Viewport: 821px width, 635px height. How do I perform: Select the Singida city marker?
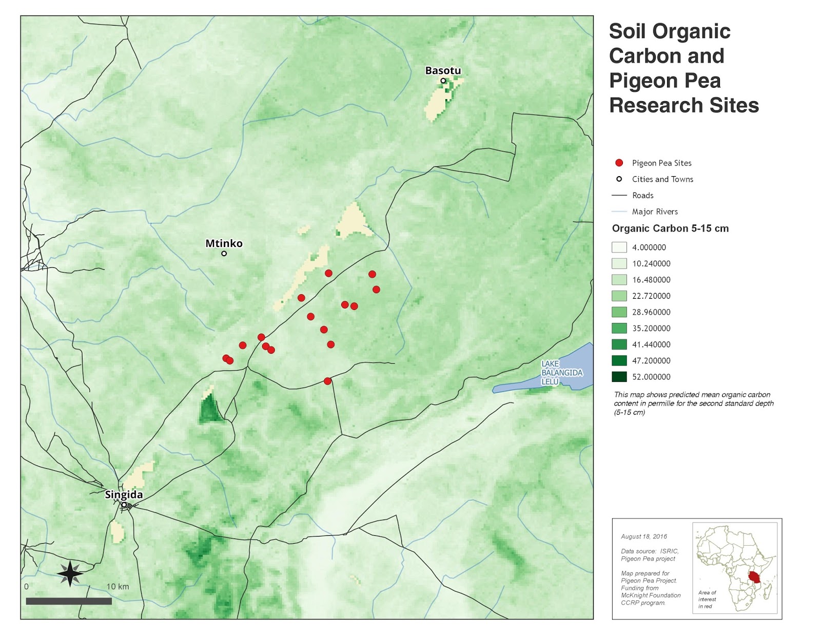(123, 505)
